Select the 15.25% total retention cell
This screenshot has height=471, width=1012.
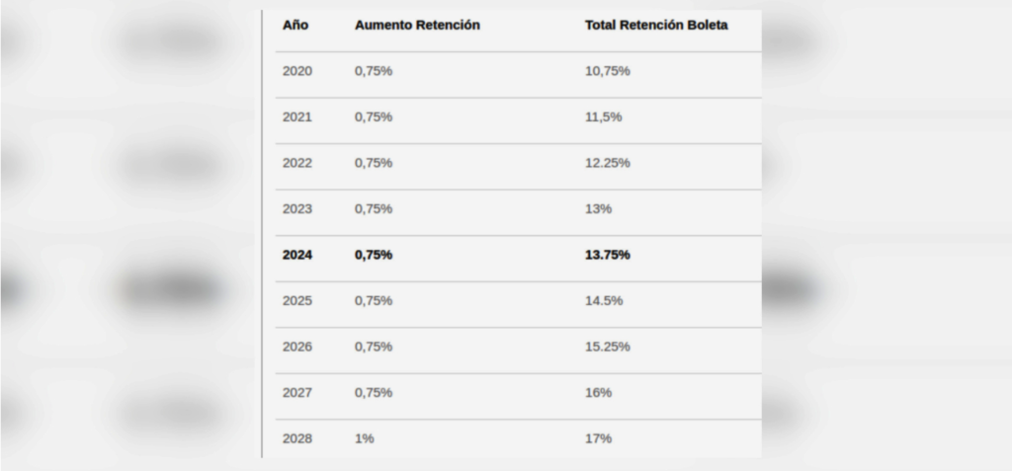tap(608, 347)
